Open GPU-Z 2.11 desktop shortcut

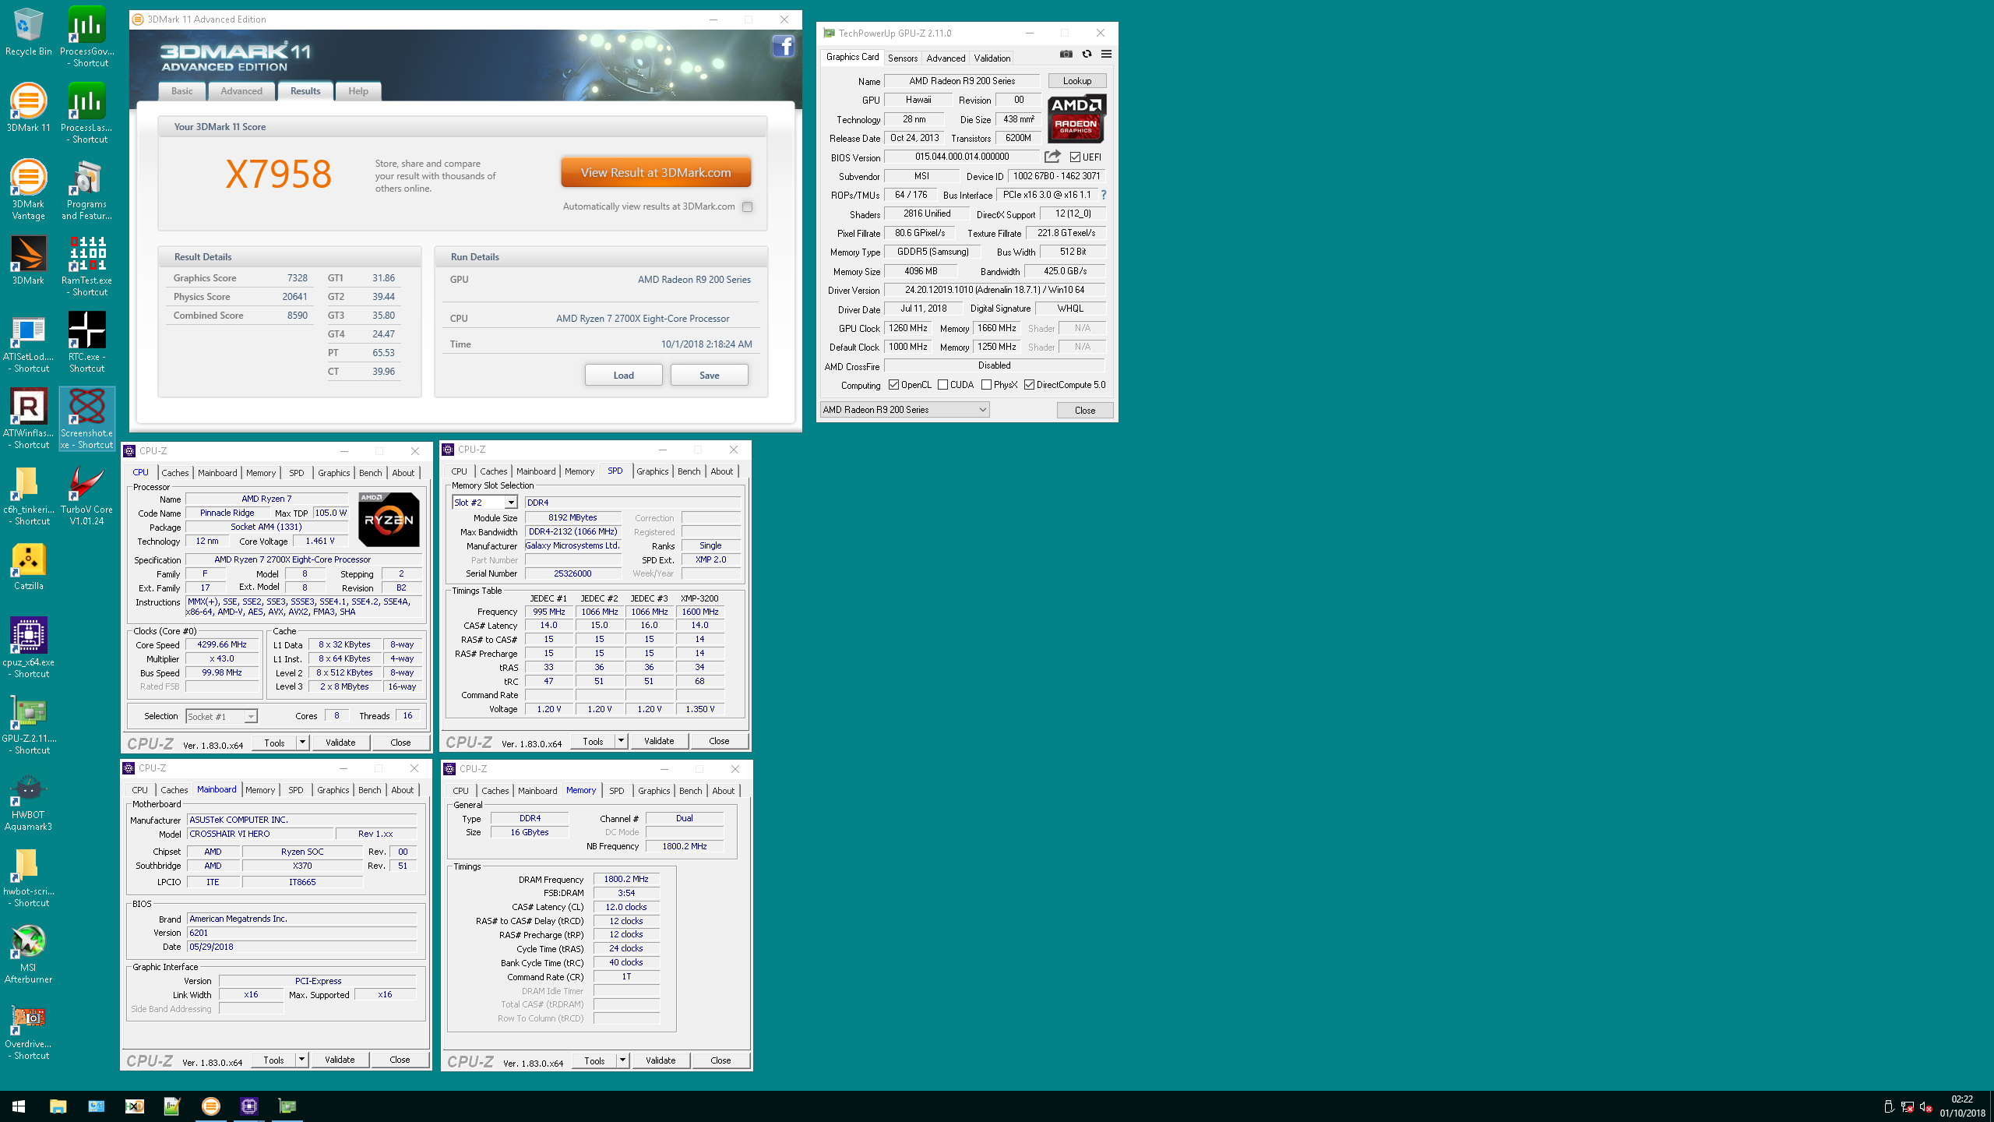point(29,725)
